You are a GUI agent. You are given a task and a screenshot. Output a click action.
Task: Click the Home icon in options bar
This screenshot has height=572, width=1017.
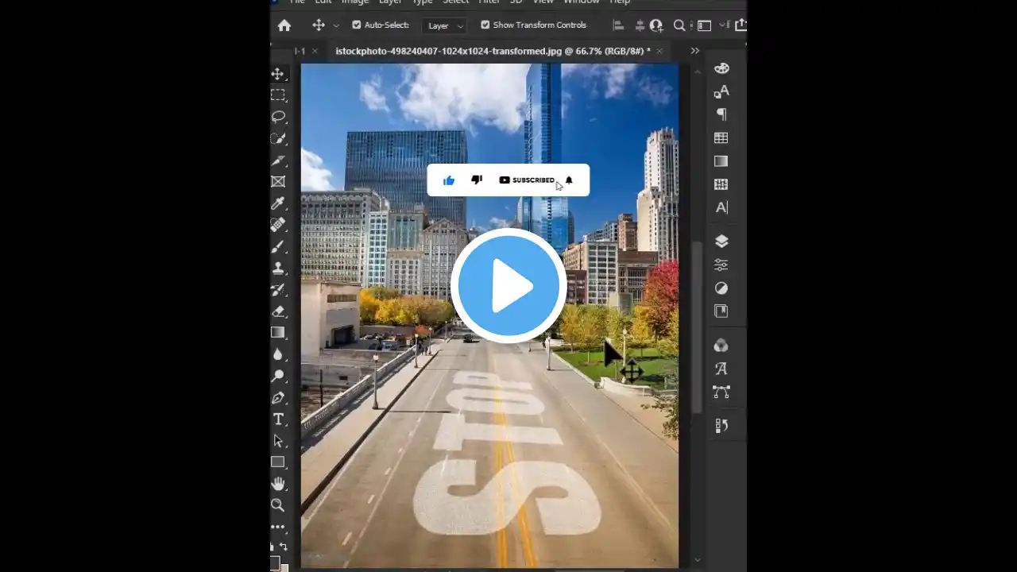tap(284, 25)
